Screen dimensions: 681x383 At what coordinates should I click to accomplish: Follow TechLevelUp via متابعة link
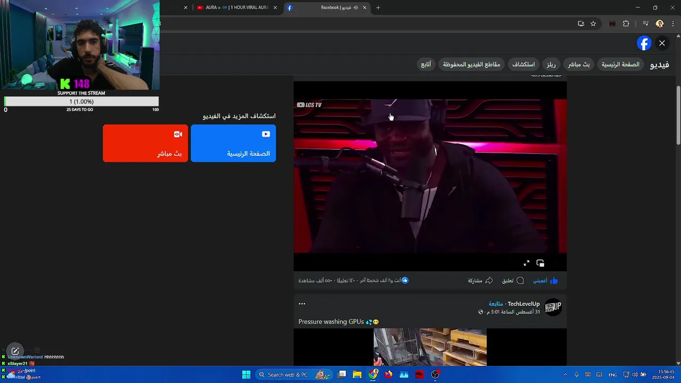[495, 304]
